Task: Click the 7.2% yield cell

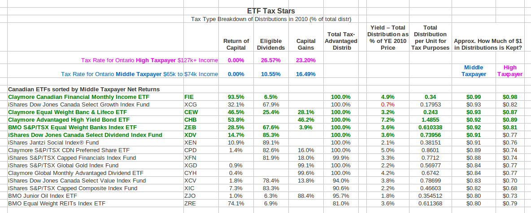Action: (x=388, y=119)
